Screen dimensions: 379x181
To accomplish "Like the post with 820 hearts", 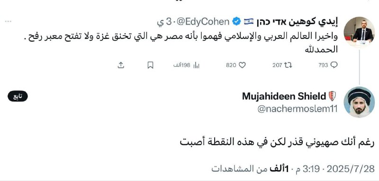I will coord(242,65).
